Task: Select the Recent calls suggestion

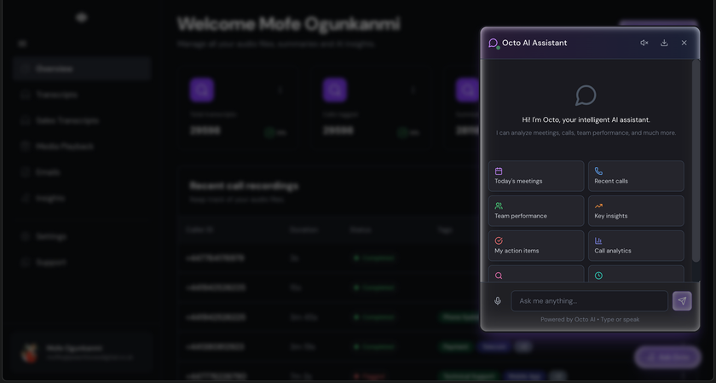Action: (636, 176)
